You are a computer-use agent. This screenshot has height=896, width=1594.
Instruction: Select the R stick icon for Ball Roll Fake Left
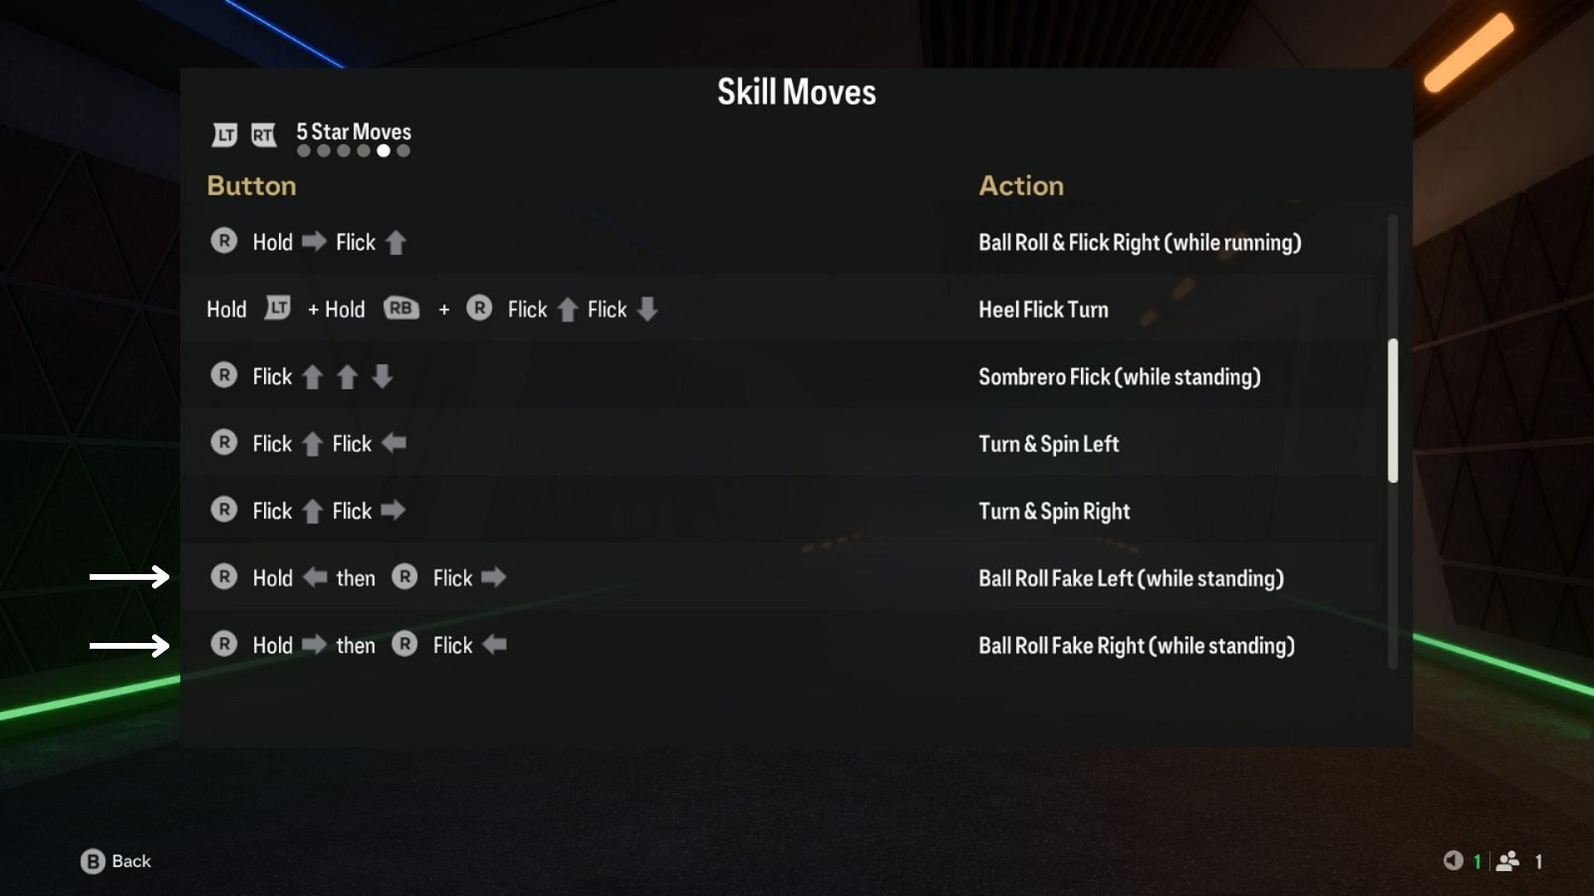224,577
